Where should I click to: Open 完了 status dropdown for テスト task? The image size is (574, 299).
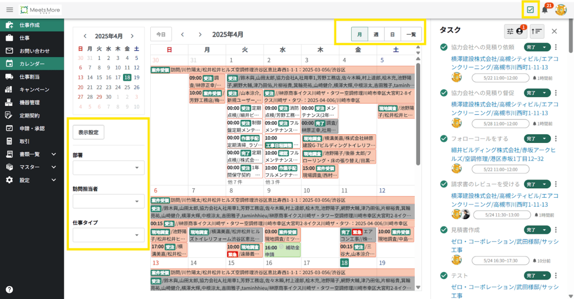point(538,275)
